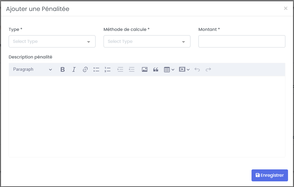Toggle italic formatting in the editor

coord(74,69)
